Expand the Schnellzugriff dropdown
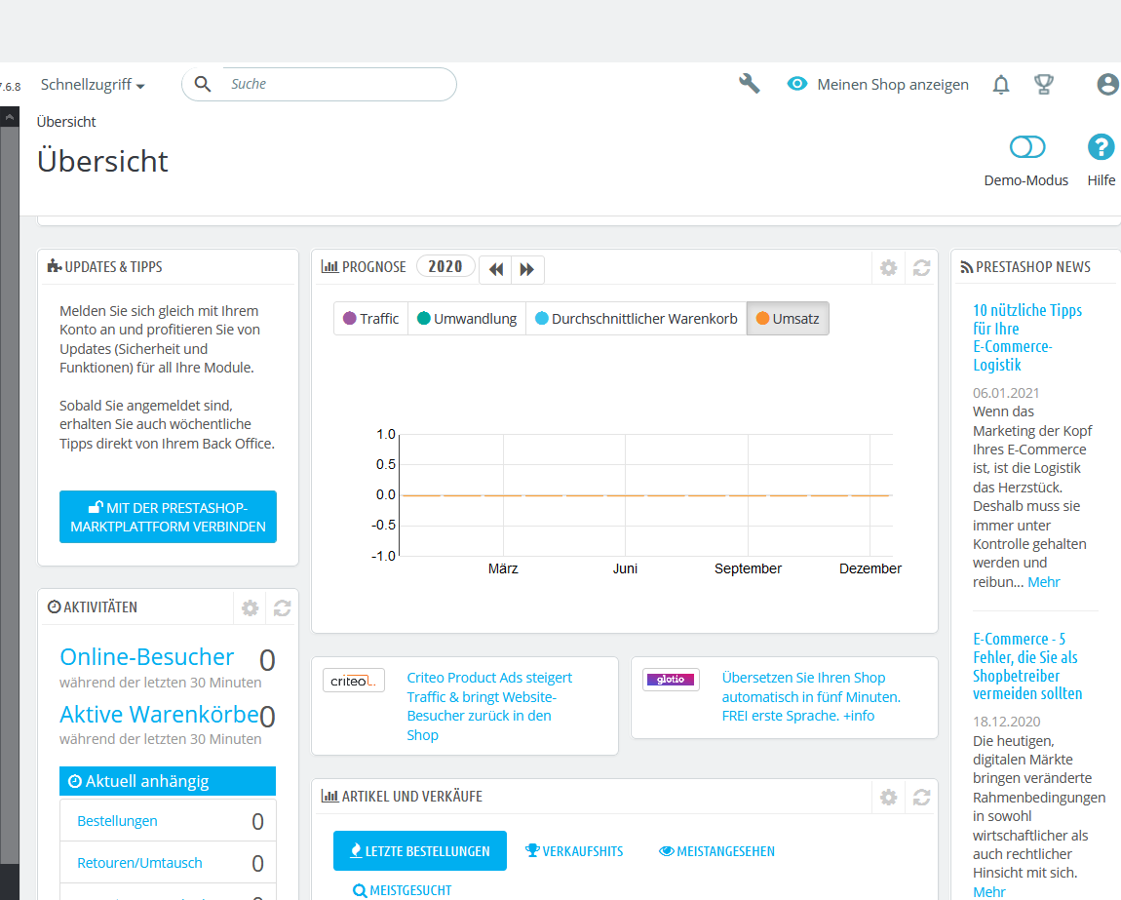Screen dimensions: 1121x900 pos(93,85)
